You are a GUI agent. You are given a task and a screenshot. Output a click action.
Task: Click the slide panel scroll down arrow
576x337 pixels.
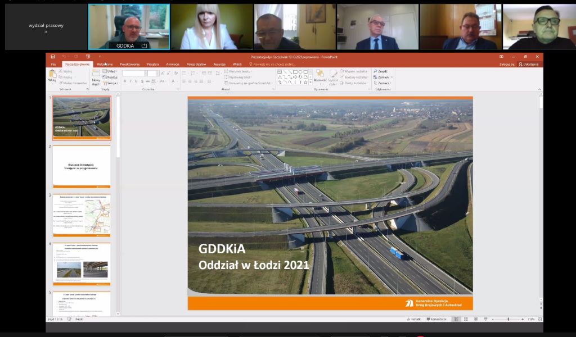click(118, 314)
